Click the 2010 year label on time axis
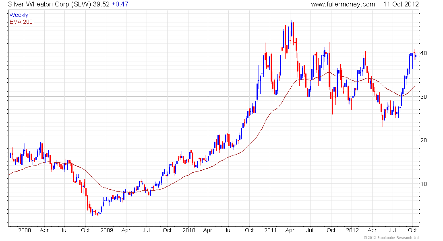Viewport: 443px width, 241px height. tap(189, 230)
